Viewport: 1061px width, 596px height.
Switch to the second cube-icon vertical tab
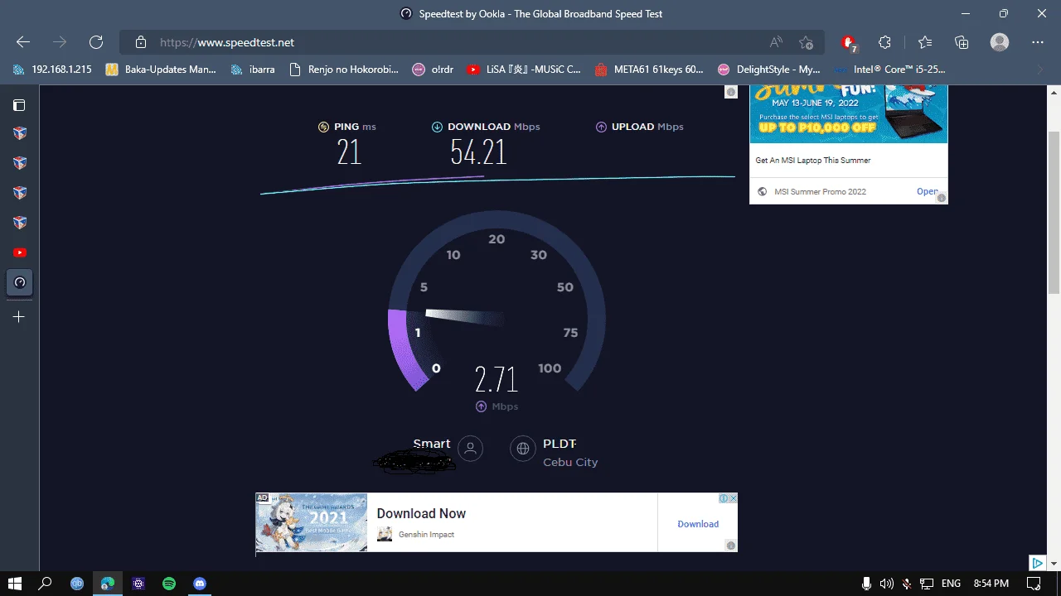click(19, 163)
